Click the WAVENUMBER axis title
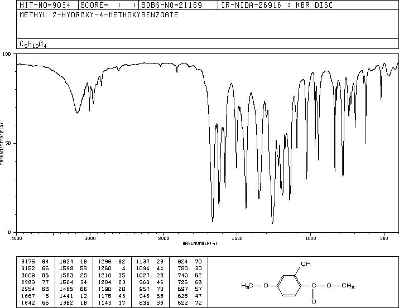The width and height of the screenshot is (399, 308). point(200,243)
